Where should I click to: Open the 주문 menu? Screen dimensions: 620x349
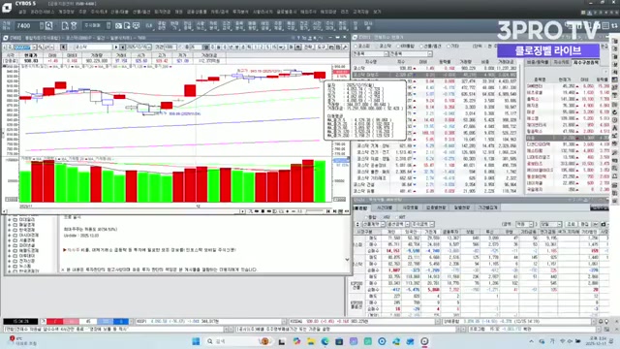click(82, 13)
